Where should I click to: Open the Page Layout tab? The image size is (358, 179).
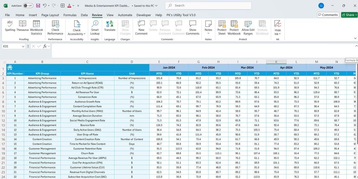coord(50,15)
